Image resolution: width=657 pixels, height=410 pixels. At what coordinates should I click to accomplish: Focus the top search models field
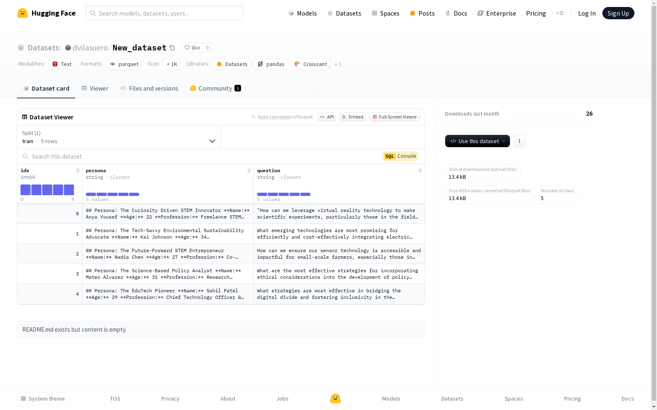coord(164,13)
